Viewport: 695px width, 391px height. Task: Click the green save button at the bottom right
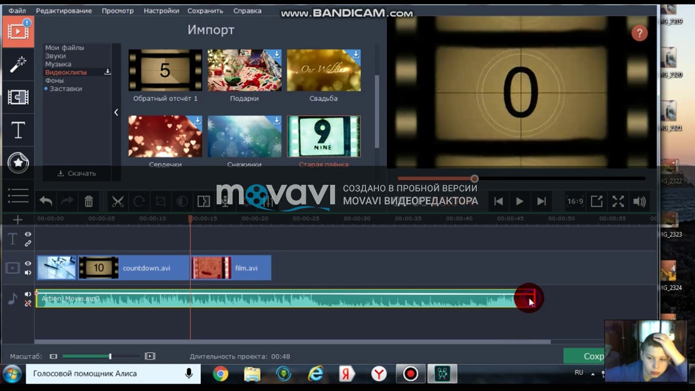[584, 356]
